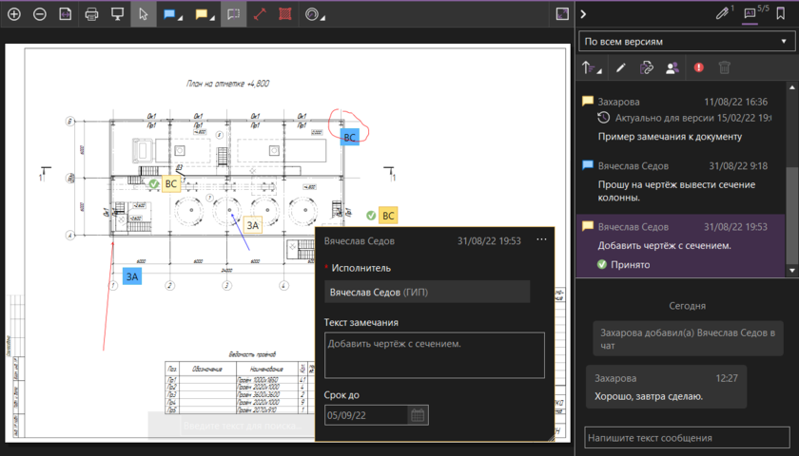Zoom in with the plus magnifier icon
799x456 pixels.
point(13,15)
